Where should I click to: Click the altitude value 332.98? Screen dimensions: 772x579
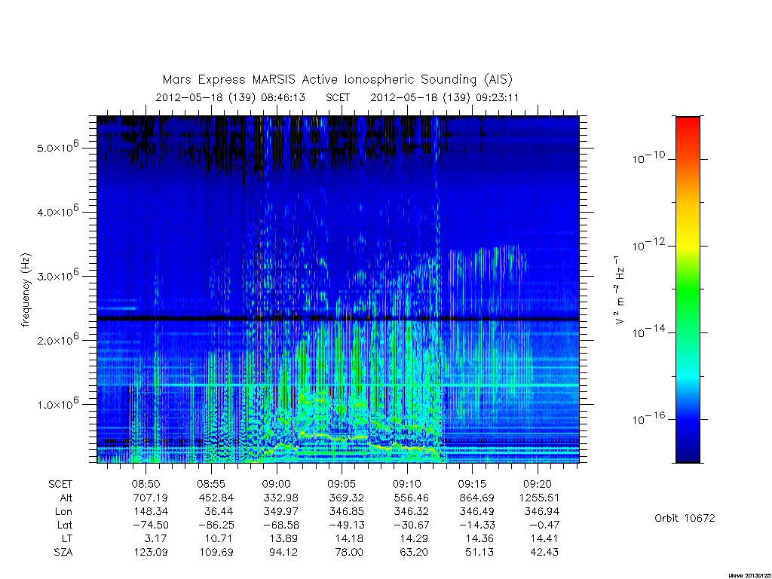[281, 498]
